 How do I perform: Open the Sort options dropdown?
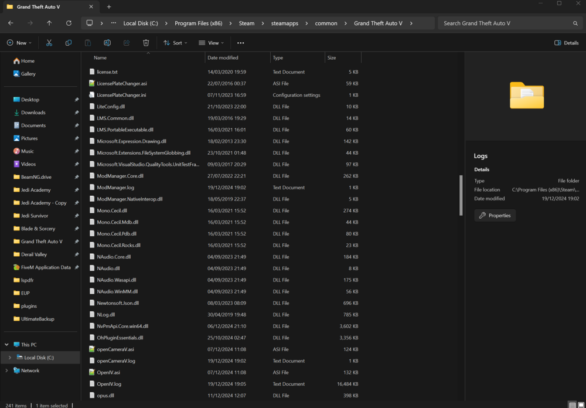coord(175,42)
